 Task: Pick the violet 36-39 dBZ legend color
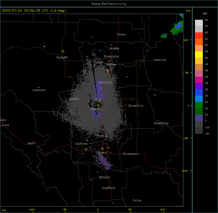[199, 86]
